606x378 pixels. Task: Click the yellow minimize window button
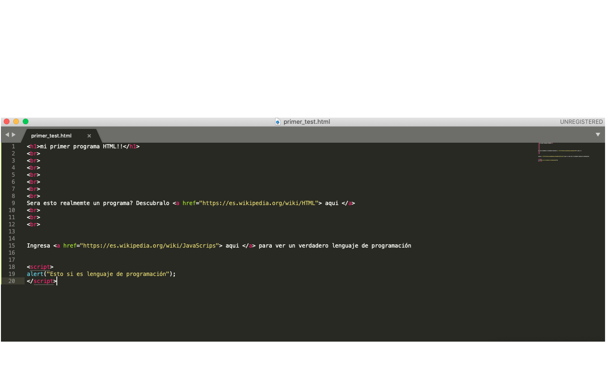coord(16,121)
